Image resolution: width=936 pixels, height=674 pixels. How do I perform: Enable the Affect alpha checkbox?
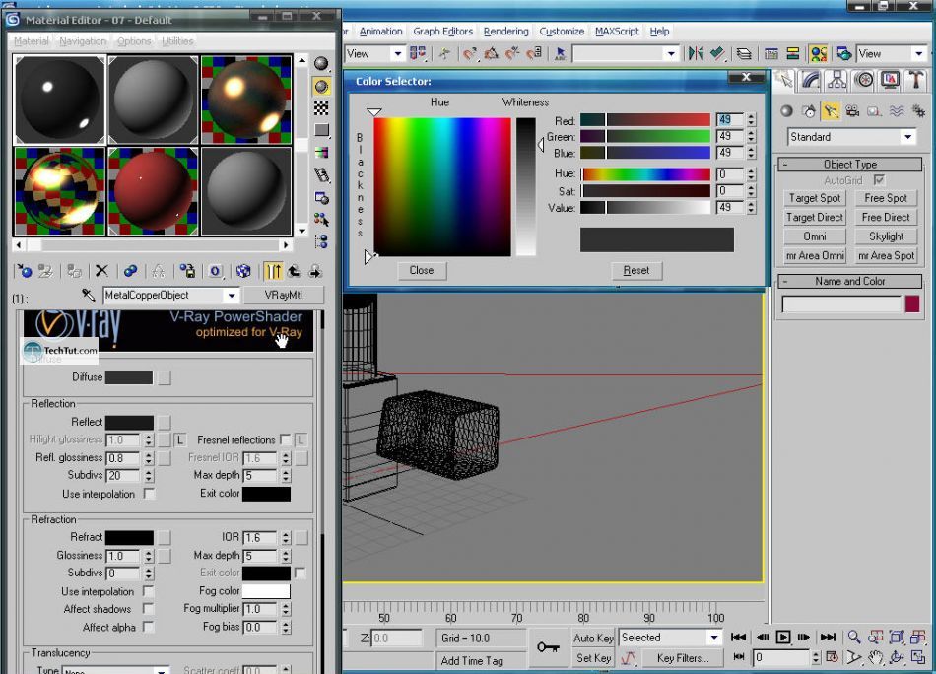click(x=149, y=627)
